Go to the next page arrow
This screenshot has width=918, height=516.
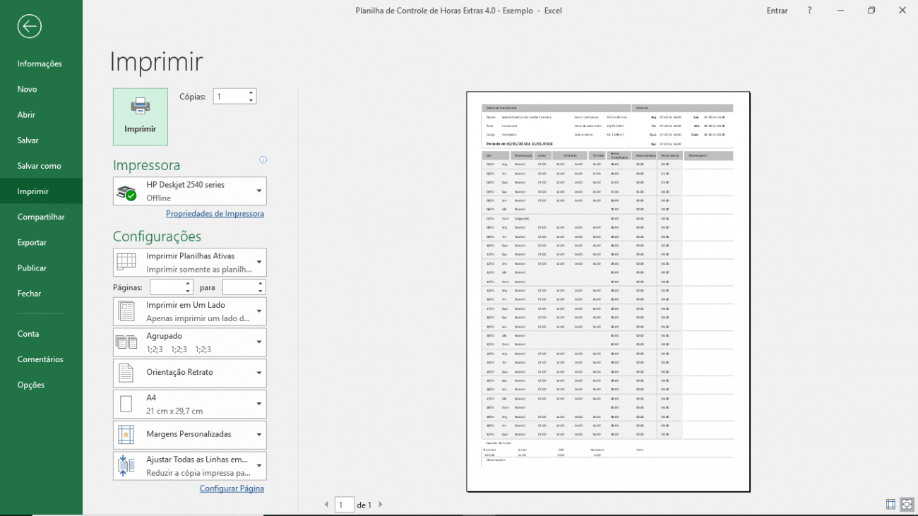tap(381, 505)
